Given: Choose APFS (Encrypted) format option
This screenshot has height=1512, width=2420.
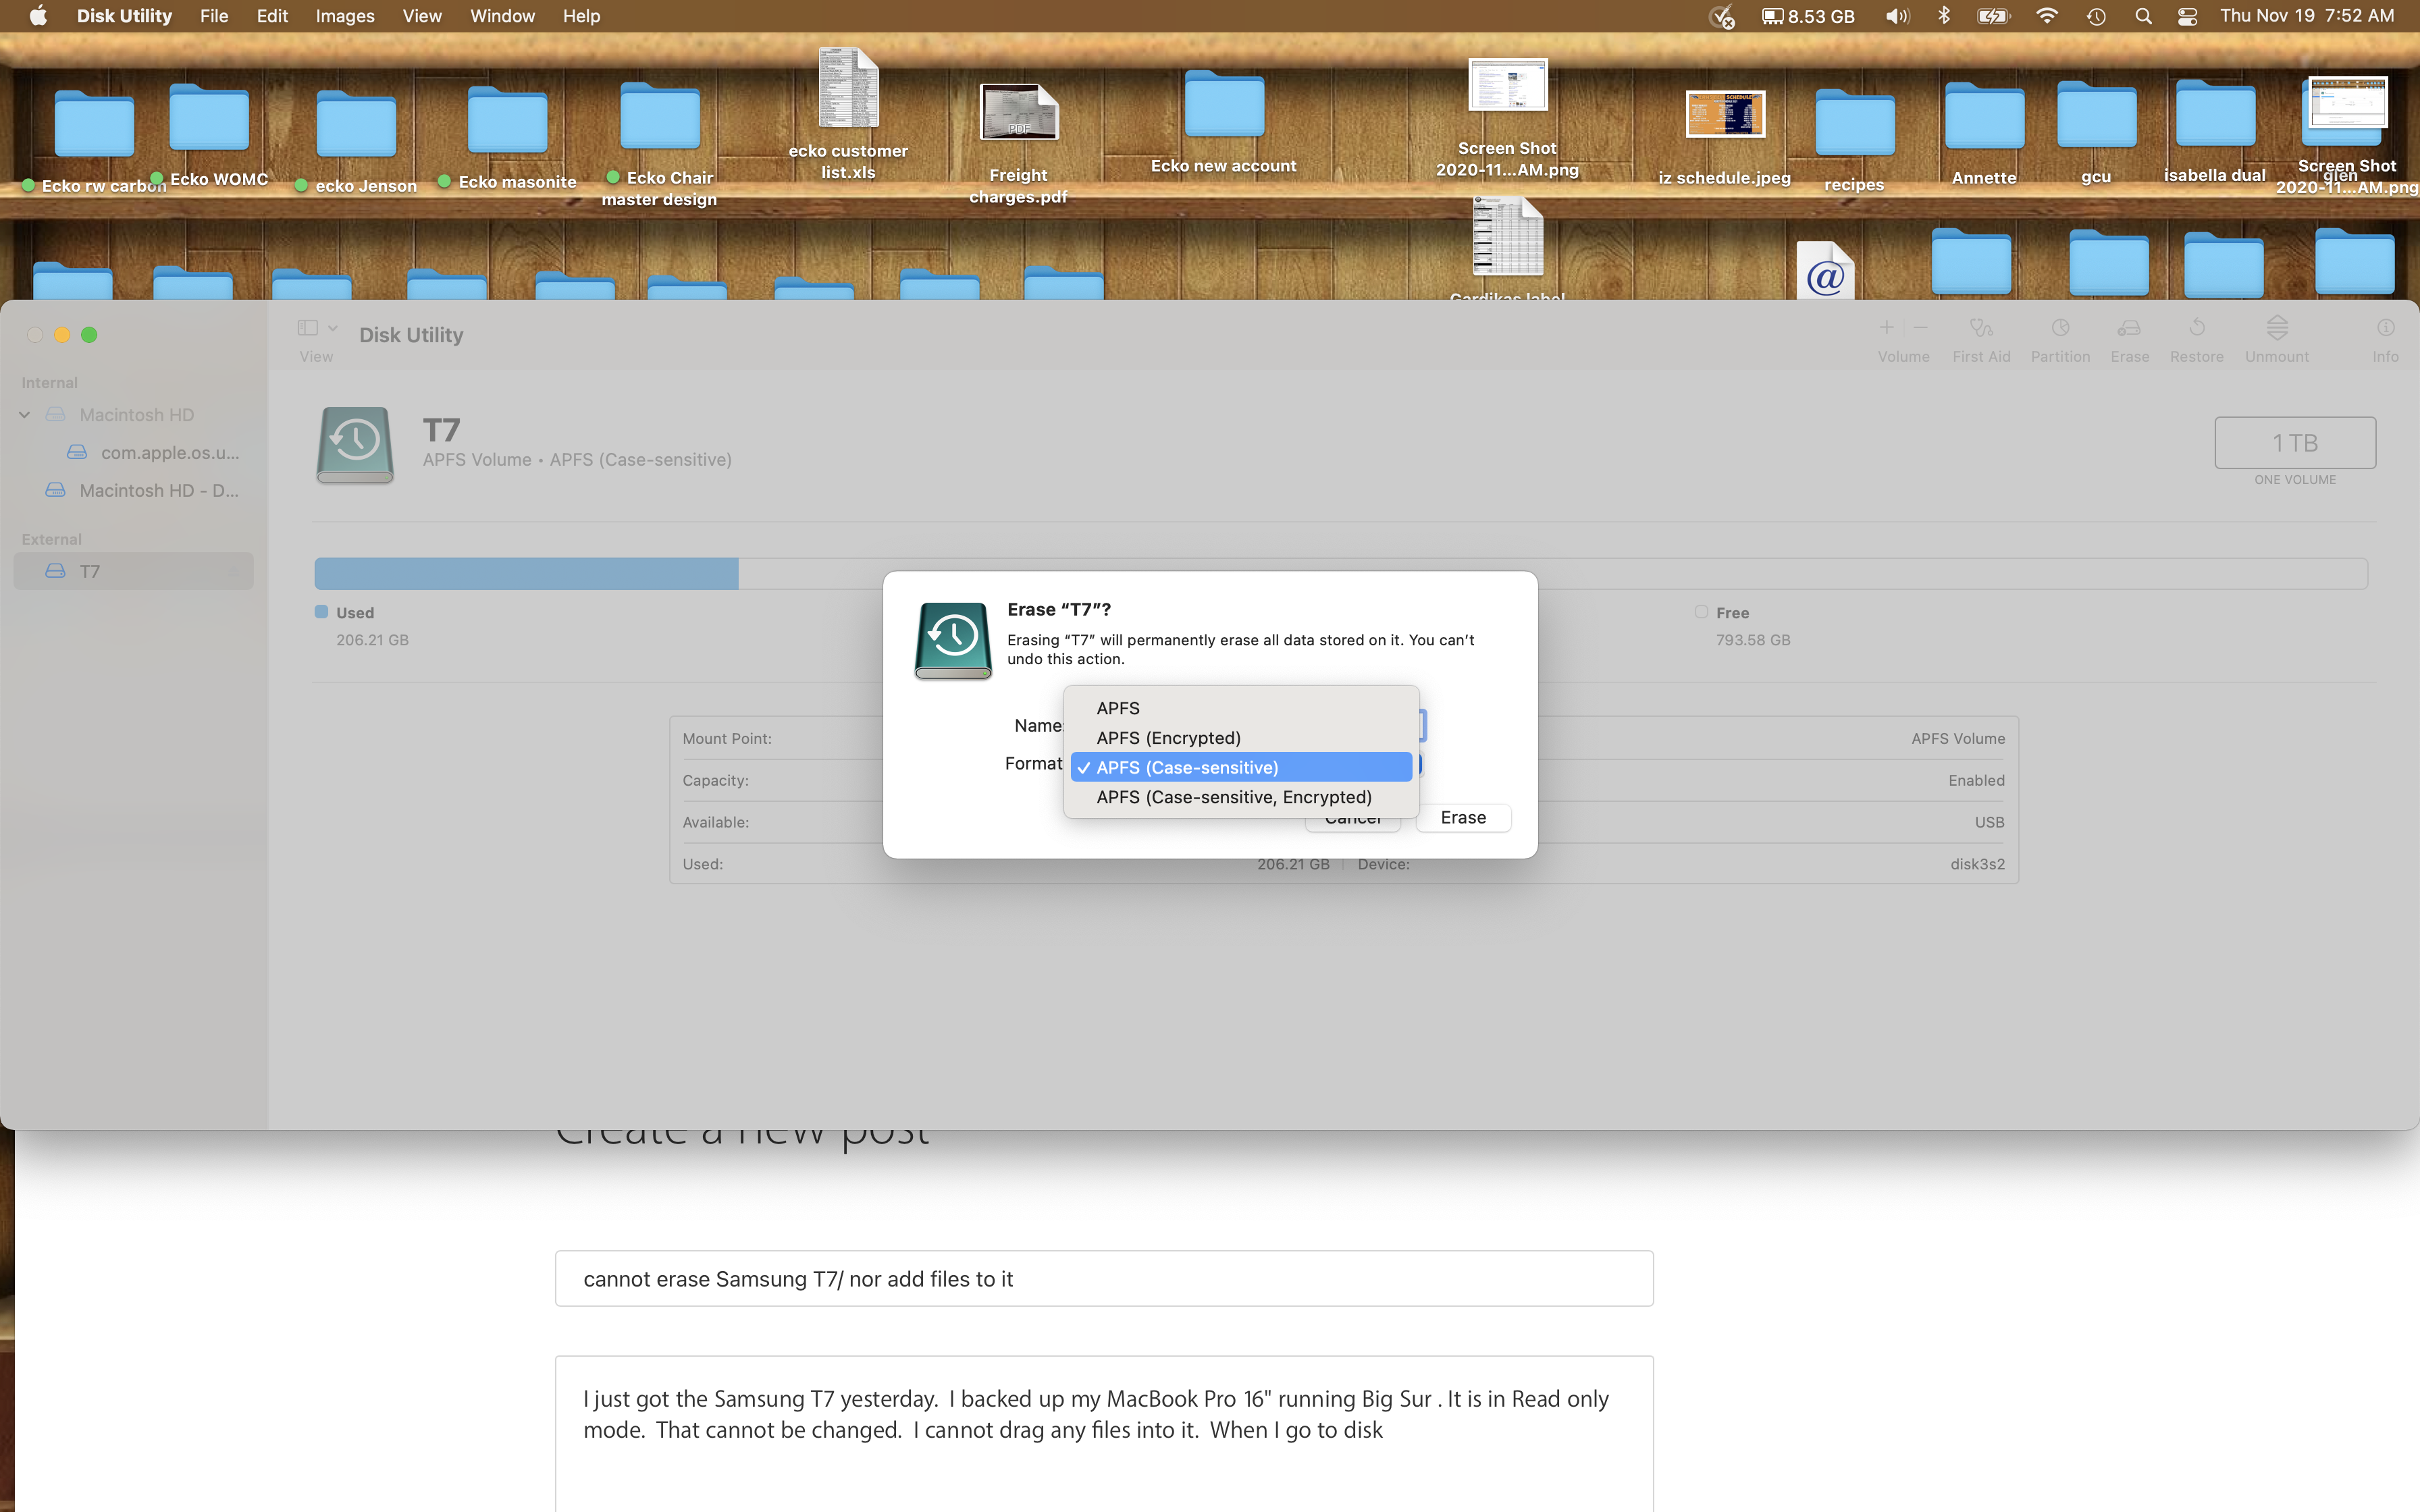Looking at the screenshot, I should point(1167,738).
